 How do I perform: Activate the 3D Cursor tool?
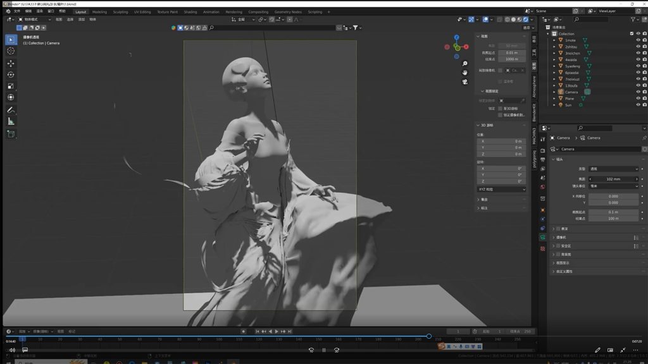[11, 51]
